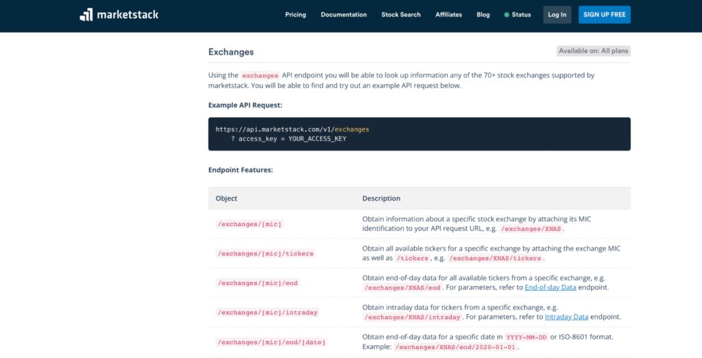The image size is (702, 358).
Task: Click the /exchanges/XNAS/eod example code
Action: 402,287
